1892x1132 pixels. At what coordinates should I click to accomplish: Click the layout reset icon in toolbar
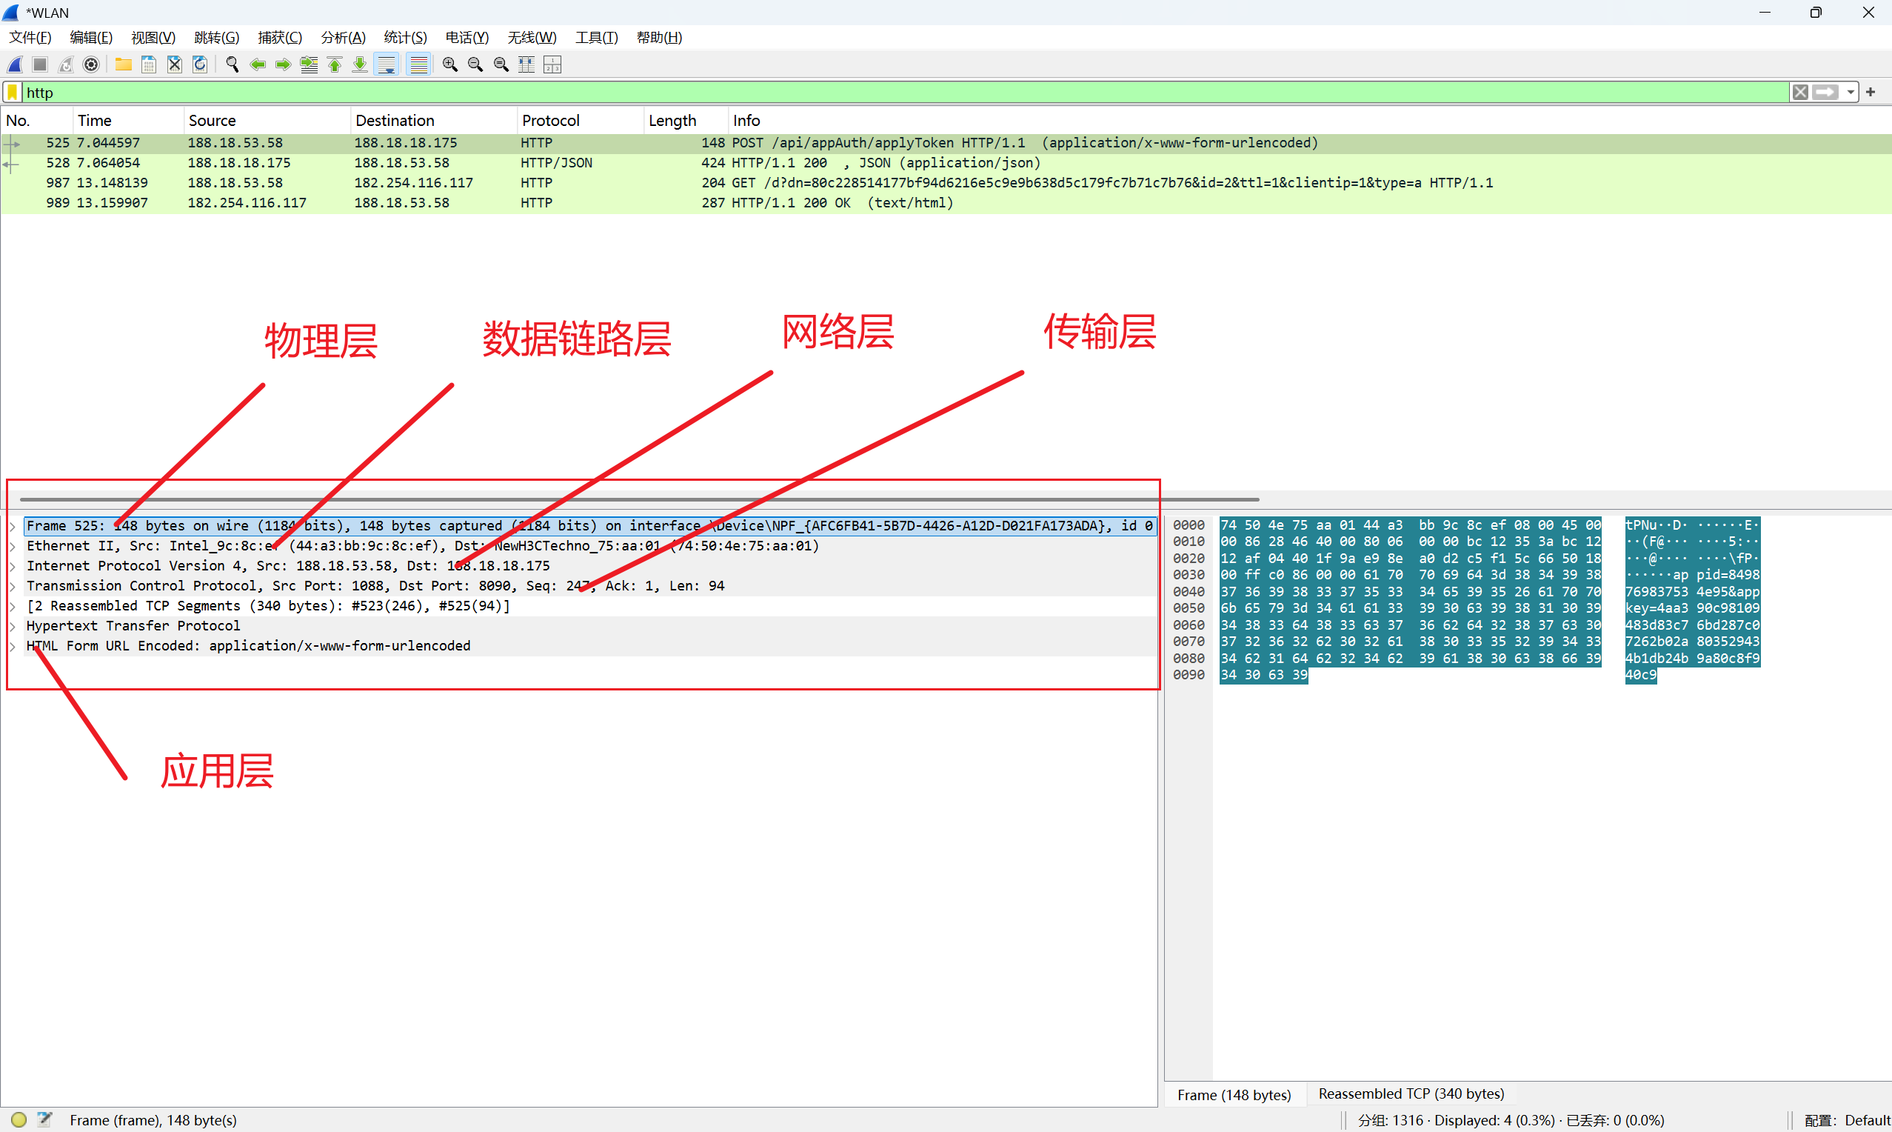coord(552,65)
